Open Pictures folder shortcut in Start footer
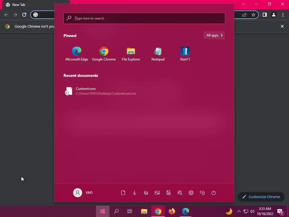 pos(157,193)
